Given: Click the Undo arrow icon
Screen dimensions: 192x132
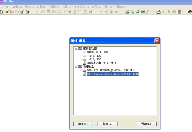Looking at the screenshot, I should (38, 12).
